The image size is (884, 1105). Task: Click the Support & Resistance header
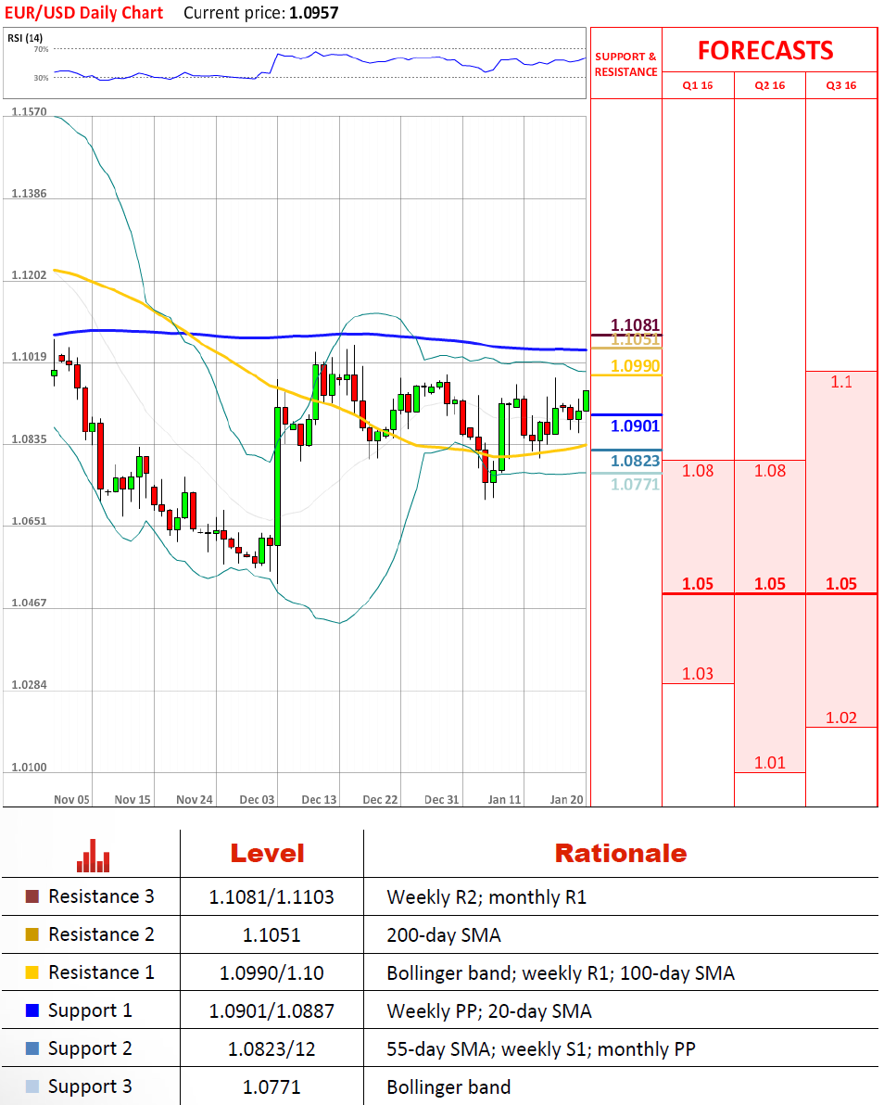pos(625,64)
